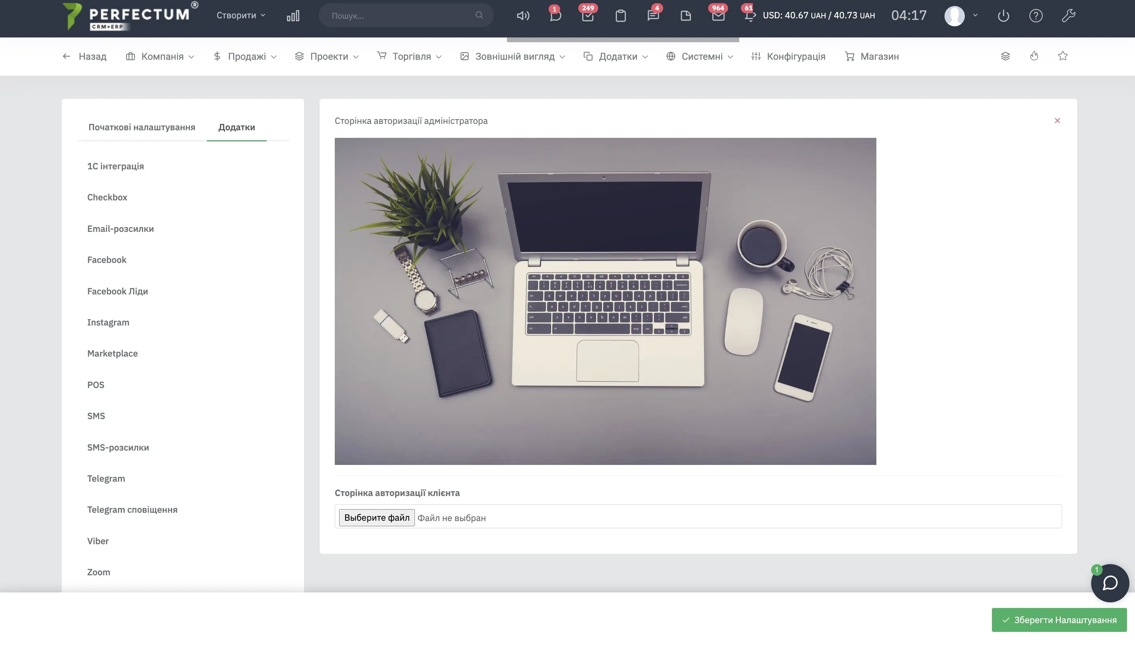Open notifications bell with badge 61
Screen dimensions: 1135x647
(x=750, y=16)
